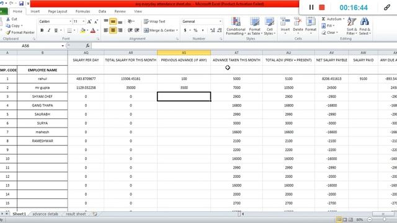Screen dimensions: 397x223
Task: Open Find & Select menu
Action: (x=365, y=26)
